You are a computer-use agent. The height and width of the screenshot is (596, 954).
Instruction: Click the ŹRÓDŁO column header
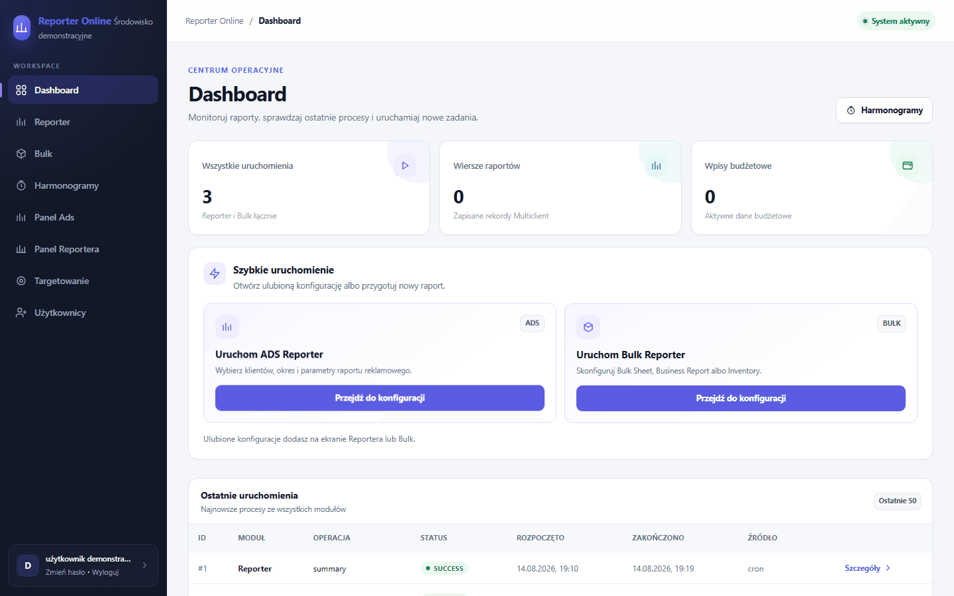point(763,538)
